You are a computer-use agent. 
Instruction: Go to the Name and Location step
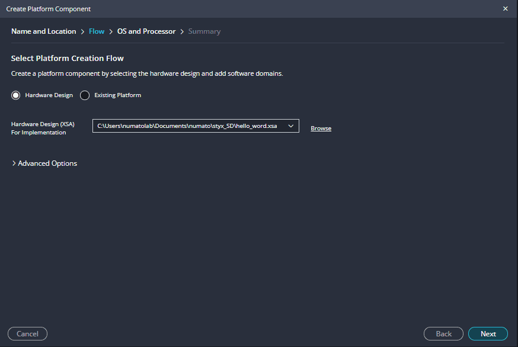[x=43, y=31]
